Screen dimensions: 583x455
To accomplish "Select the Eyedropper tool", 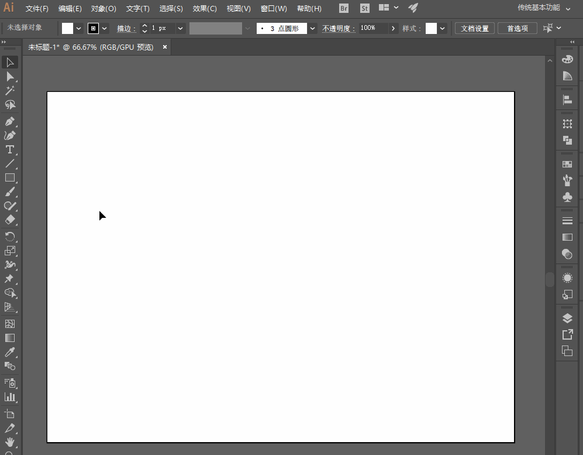I will 10,352.
